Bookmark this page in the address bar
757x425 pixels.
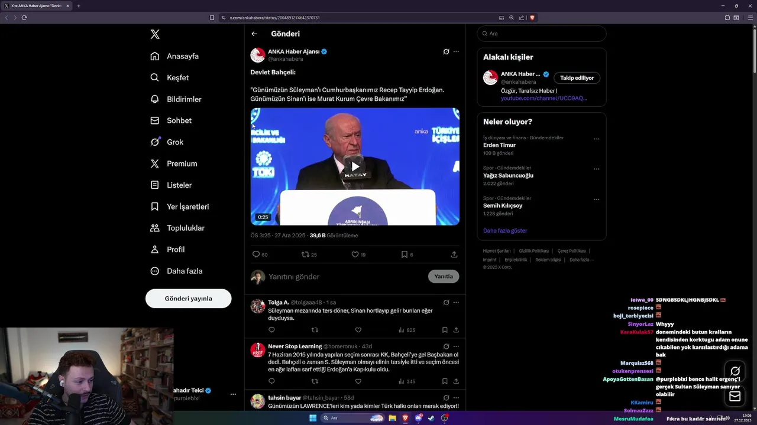click(x=212, y=18)
